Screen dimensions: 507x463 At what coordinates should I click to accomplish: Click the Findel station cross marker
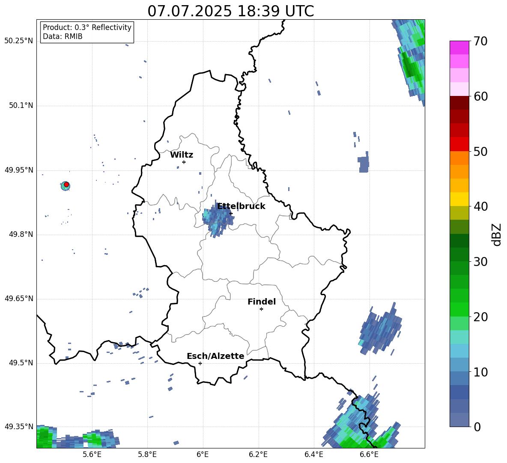(261, 309)
